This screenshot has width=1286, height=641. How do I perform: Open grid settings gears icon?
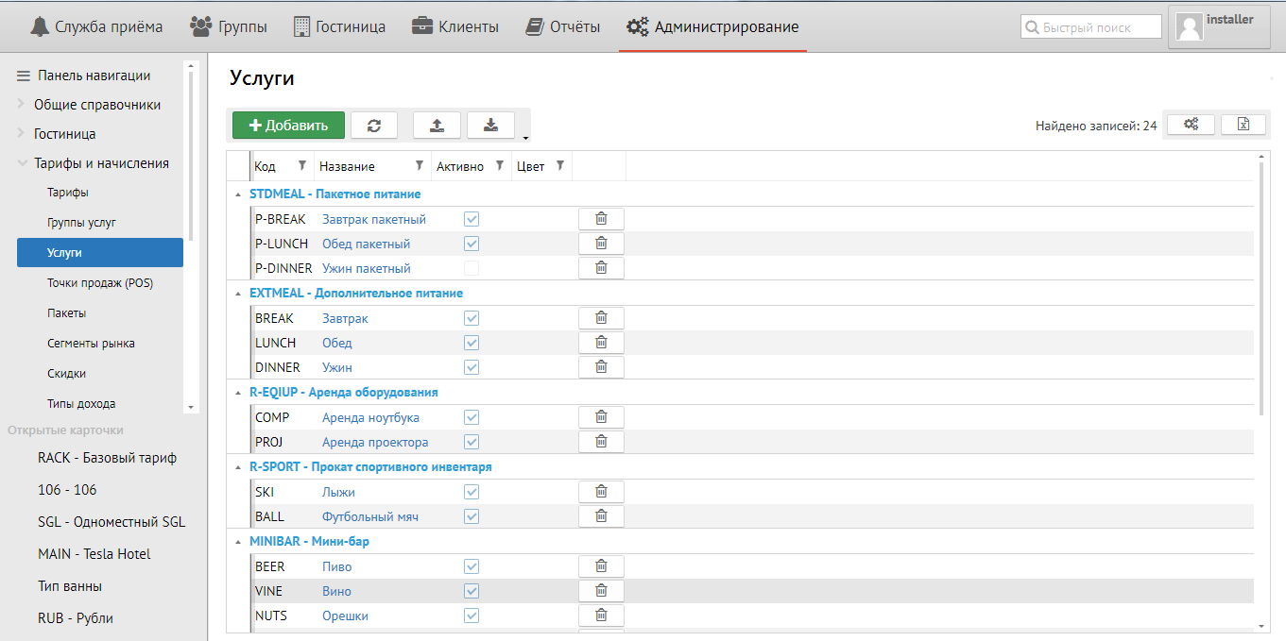click(x=1191, y=125)
